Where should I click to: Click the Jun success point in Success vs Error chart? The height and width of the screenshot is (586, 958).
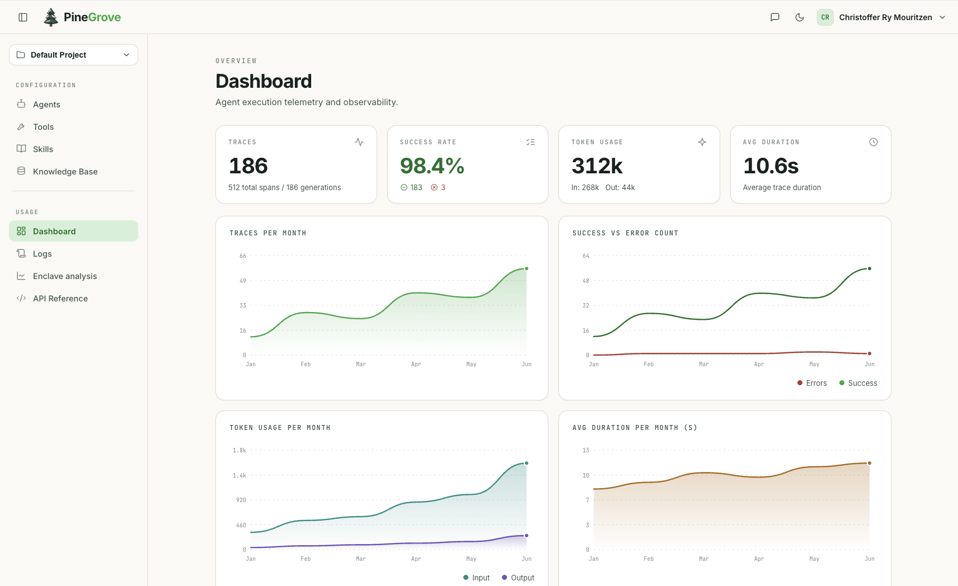coord(870,268)
